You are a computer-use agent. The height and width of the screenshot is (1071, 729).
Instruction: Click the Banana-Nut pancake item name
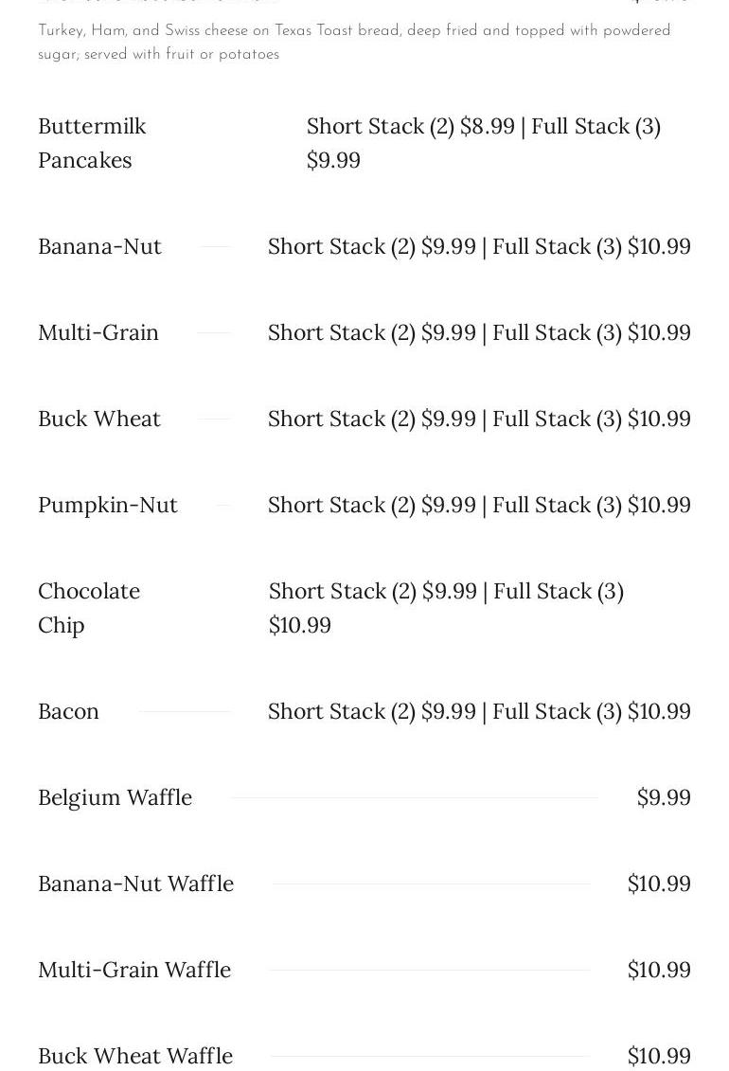99,246
